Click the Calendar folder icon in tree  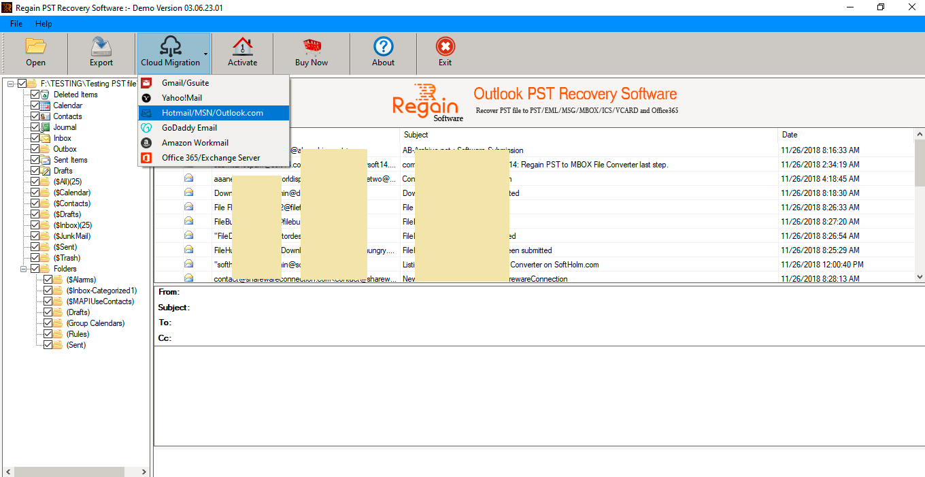[x=46, y=105]
